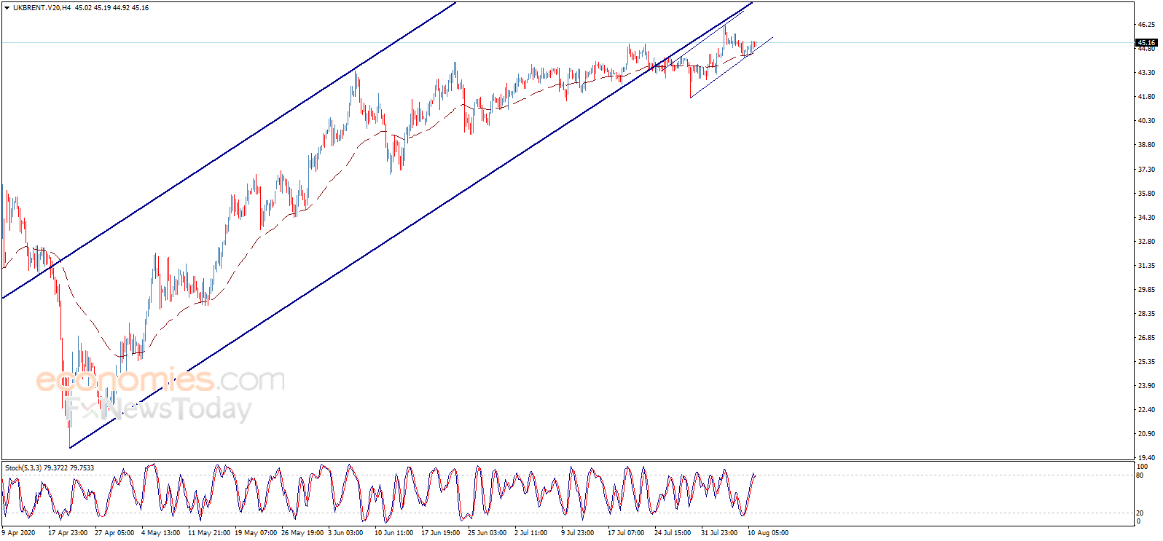Select the Stoch(5,3,3) indicator label

tap(25, 467)
